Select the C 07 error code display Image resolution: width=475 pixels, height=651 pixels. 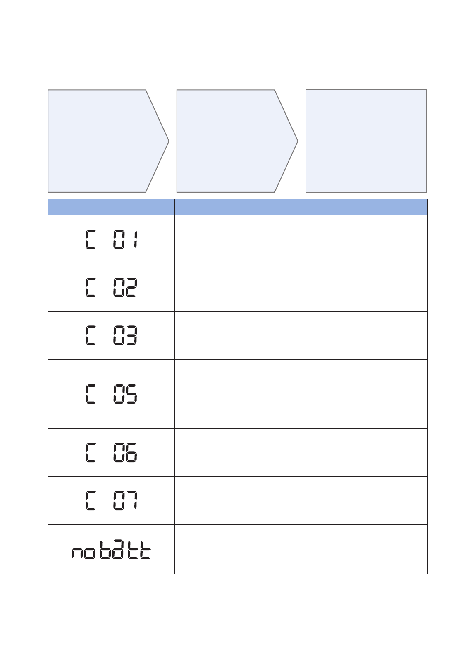pos(111,501)
